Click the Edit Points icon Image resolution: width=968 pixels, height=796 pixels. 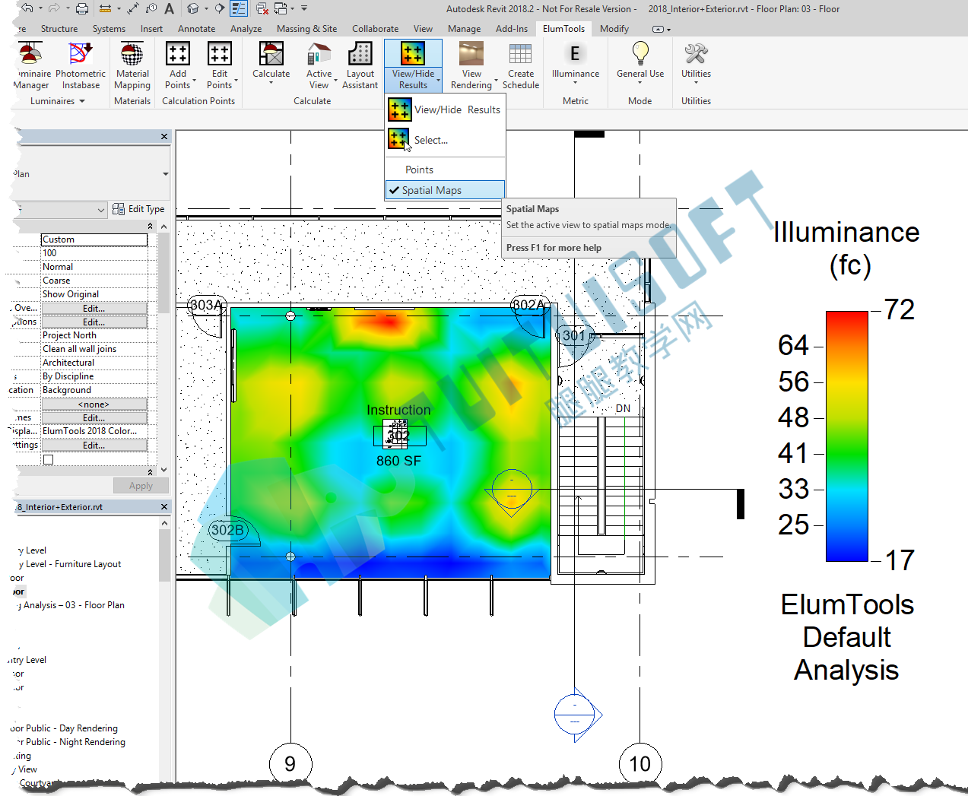click(219, 54)
